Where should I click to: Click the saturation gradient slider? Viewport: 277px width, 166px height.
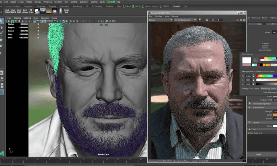tap(267, 80)
